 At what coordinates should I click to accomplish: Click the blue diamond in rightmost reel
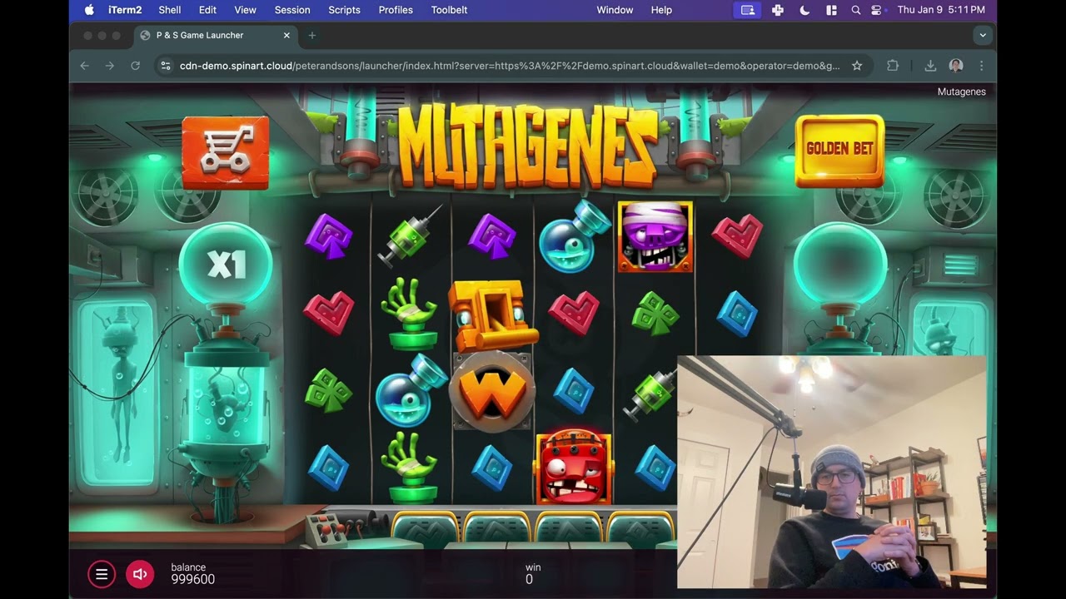737,314
